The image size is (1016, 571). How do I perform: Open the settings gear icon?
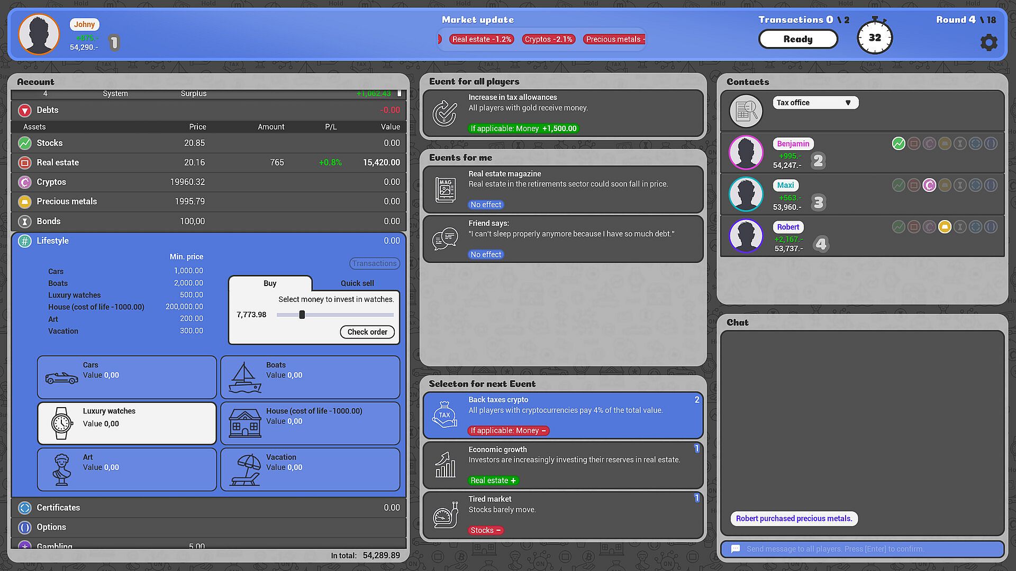(x=988, y=42)
